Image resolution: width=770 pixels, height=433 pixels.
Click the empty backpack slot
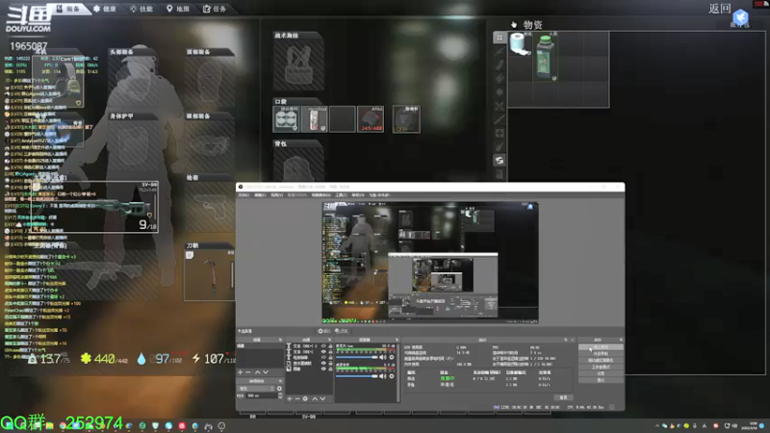pyautogui.click(x=298, y=164)
